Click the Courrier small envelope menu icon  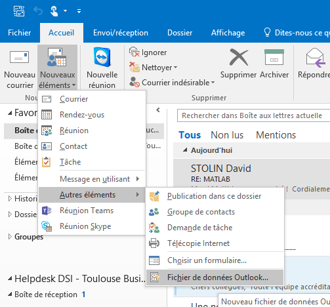pyautogui.click(x=47, y=99)
